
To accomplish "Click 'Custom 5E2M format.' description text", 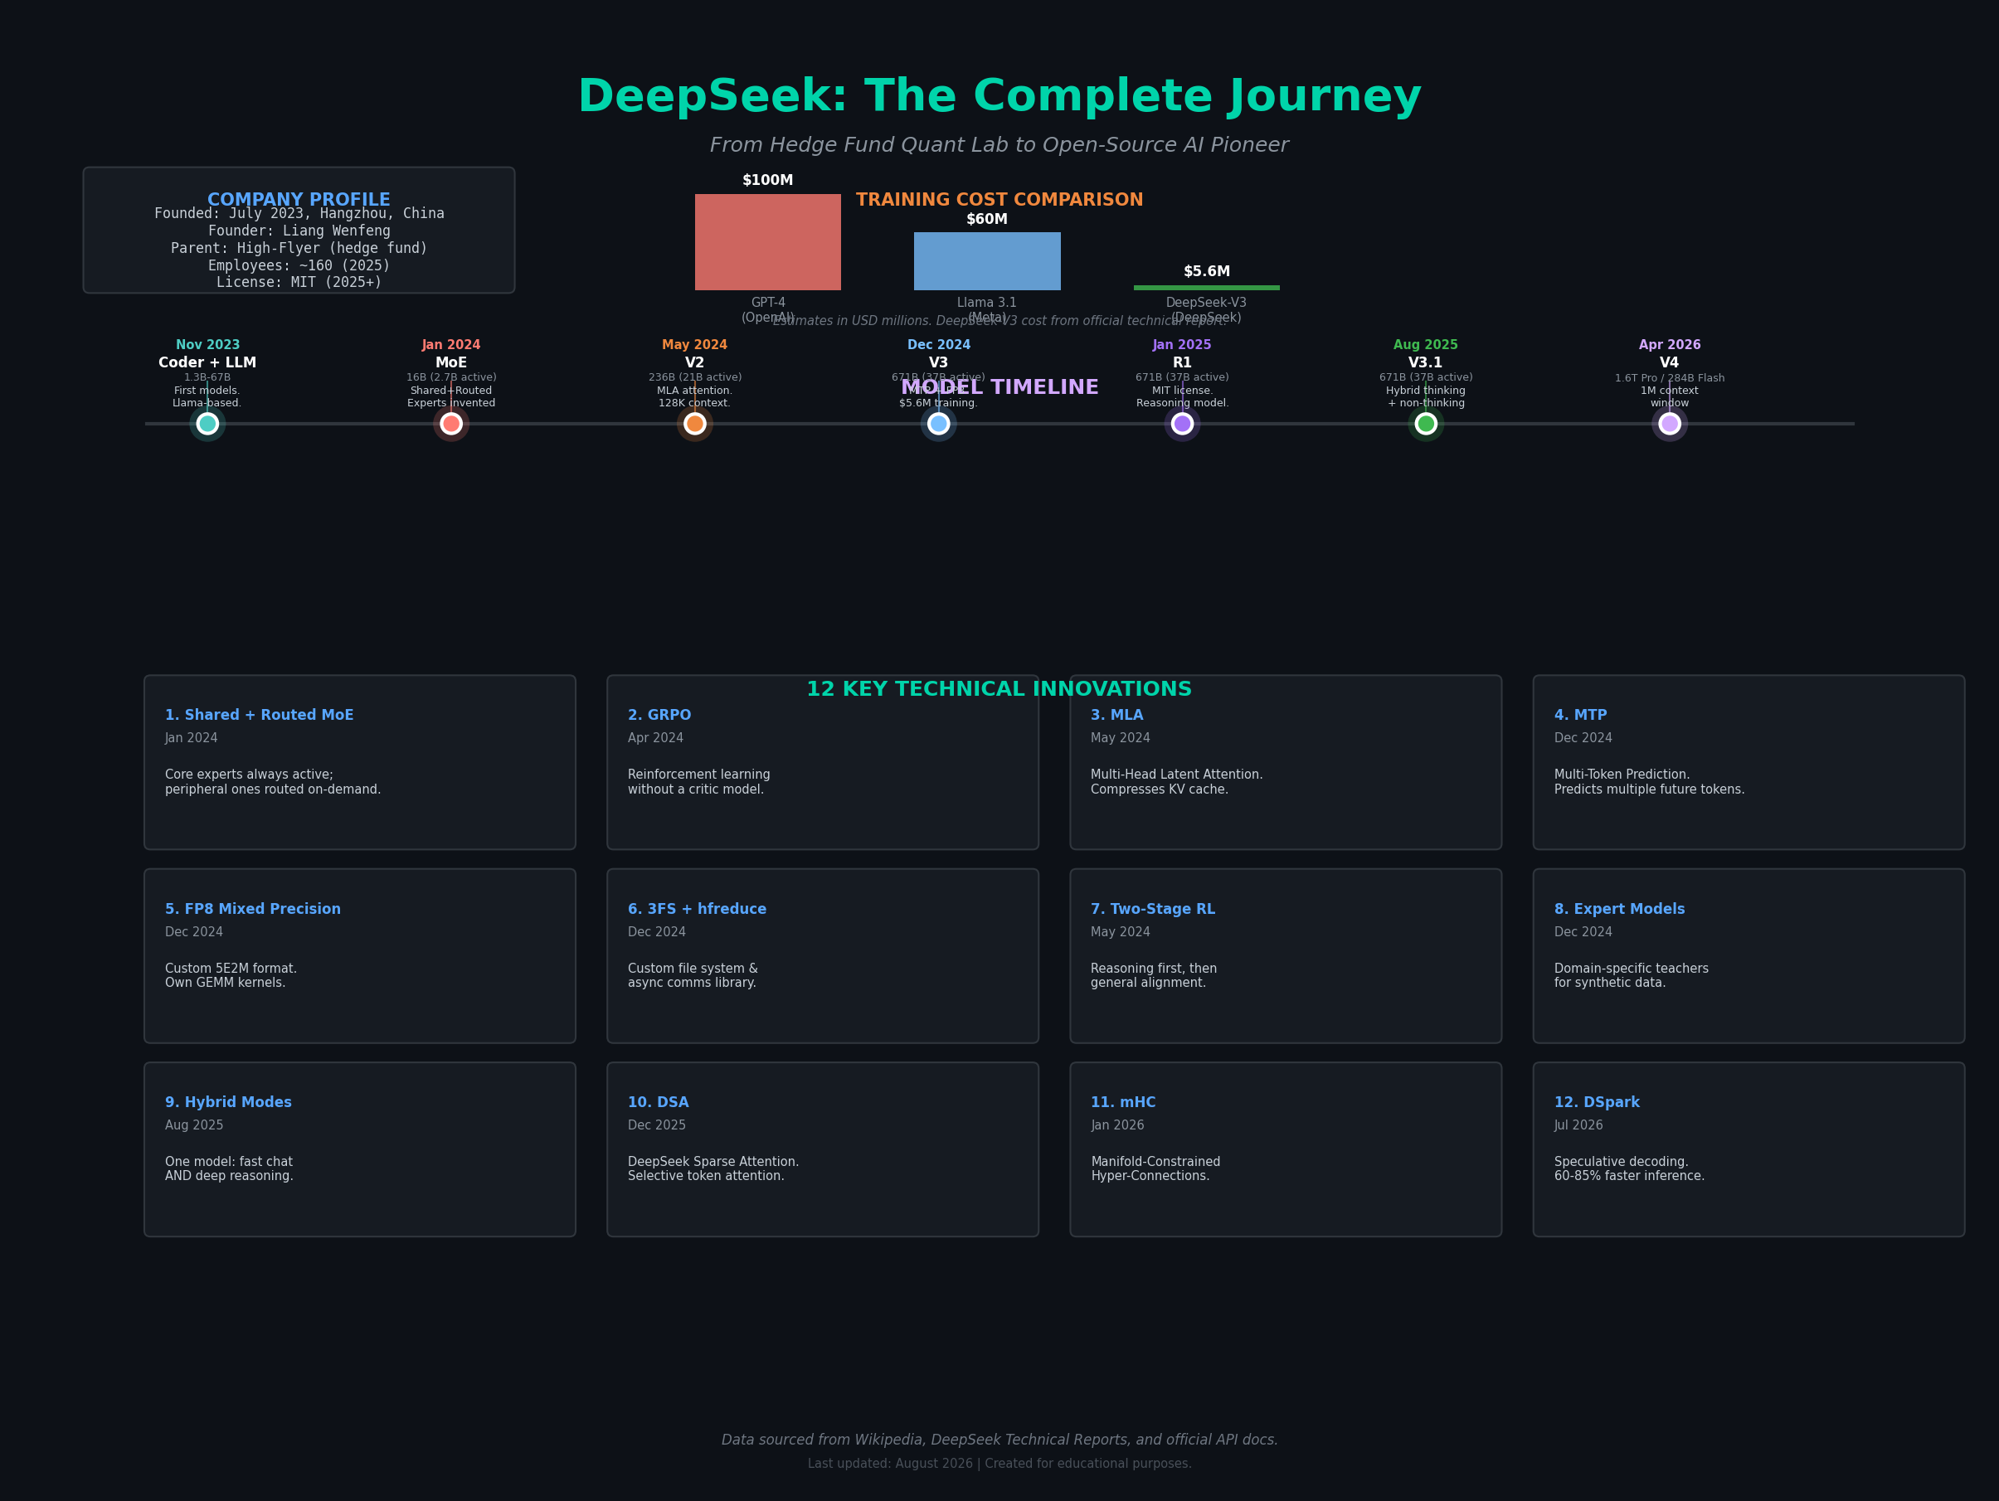I will (231, 969).
